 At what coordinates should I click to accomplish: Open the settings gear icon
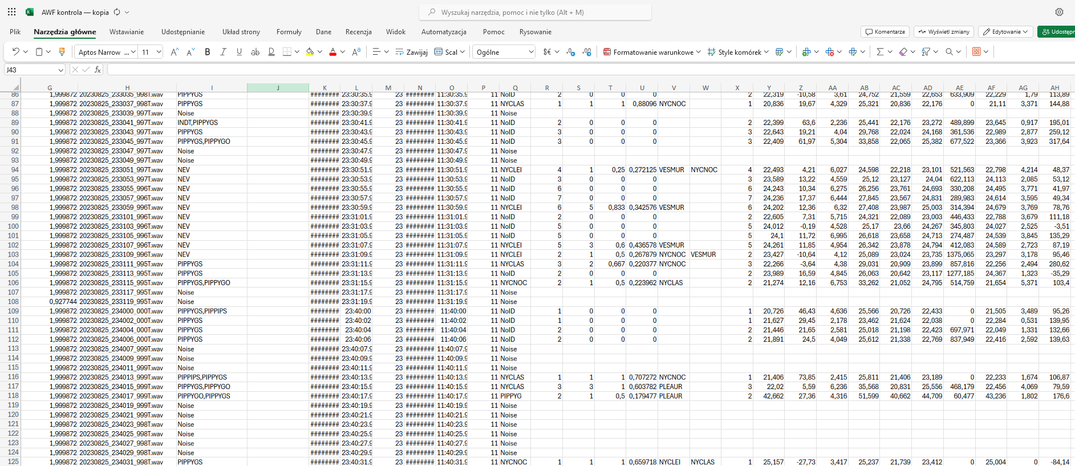click(1059, 12)
